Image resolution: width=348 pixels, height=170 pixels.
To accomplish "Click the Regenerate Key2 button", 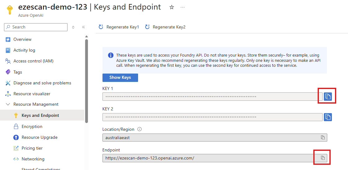I will tap(165, 27).
